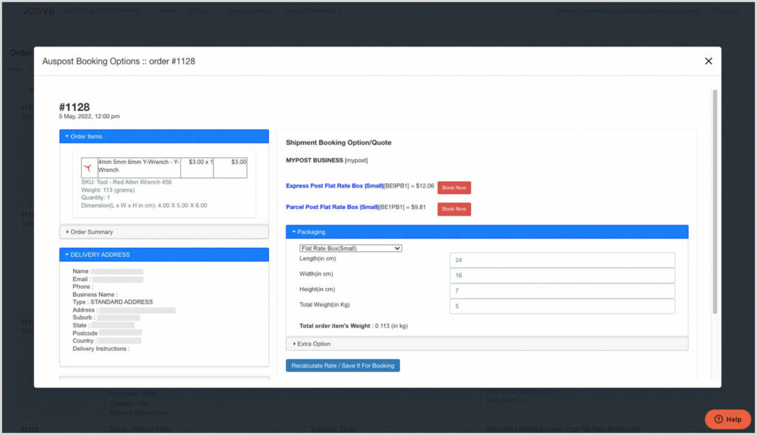Click the Weight: 113 (grams) text
This screenshot has height=435, width=757.
point(108,190)
